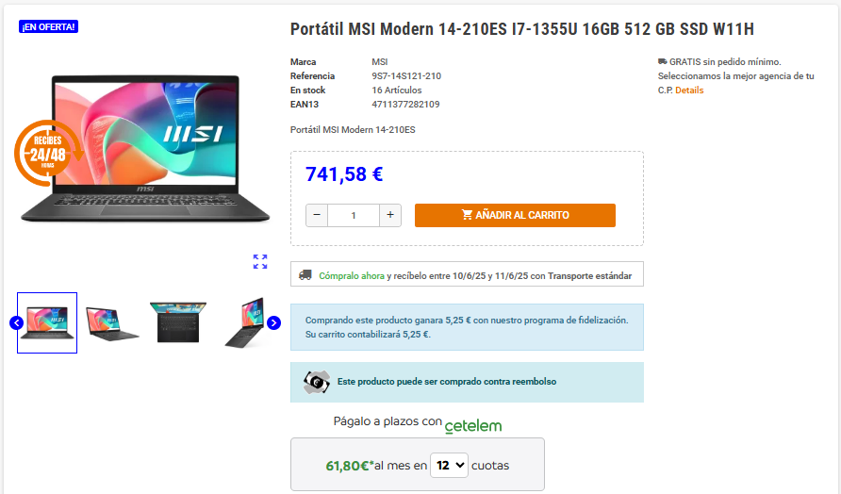Click the main MSI laptop product image
Screen dimensions: 841x494
point(145,149)
